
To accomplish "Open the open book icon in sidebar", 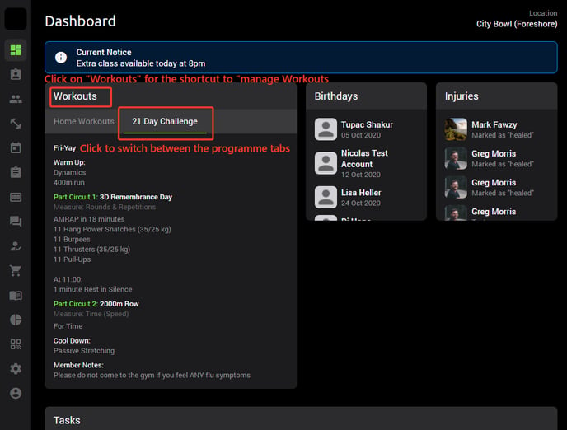I will point(16,295).
